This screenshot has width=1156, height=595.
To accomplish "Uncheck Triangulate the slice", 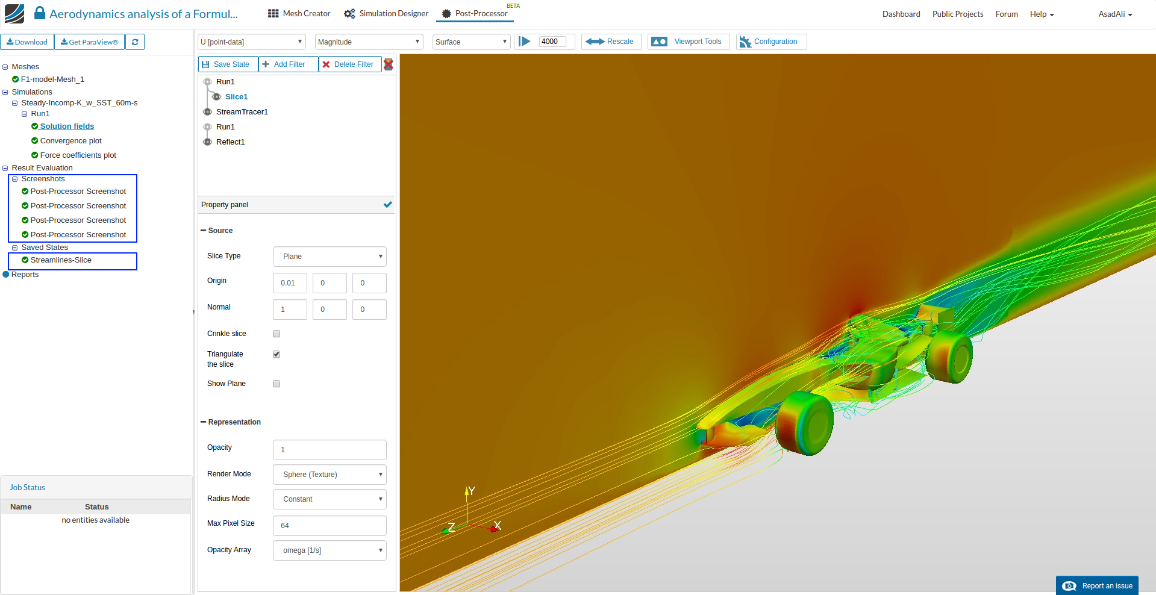I will pos(277,354).
